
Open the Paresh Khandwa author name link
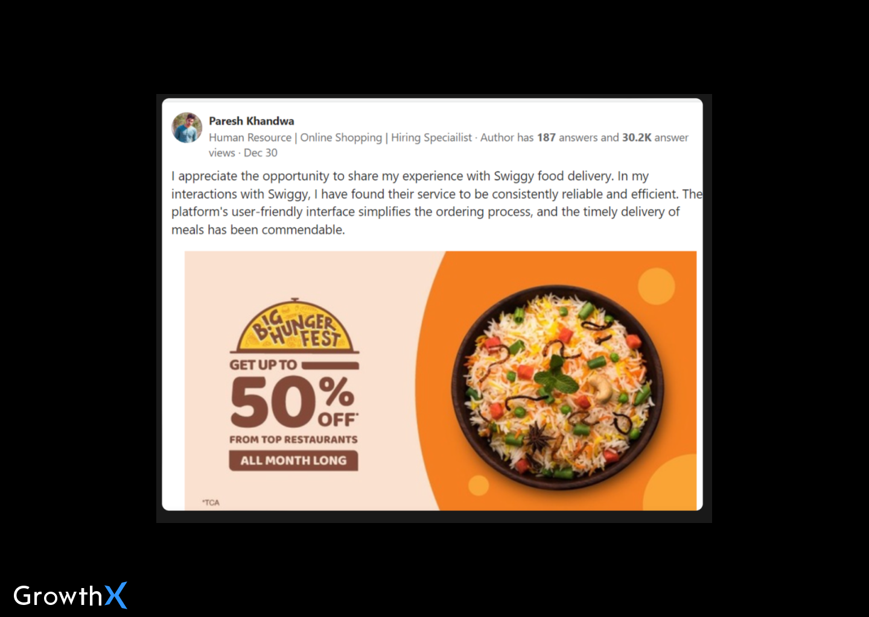[252, 121]
